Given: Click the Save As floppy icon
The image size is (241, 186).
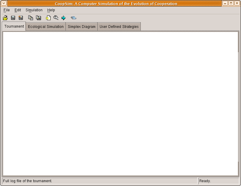Looking at the screenshot, I should pos(21,18).
